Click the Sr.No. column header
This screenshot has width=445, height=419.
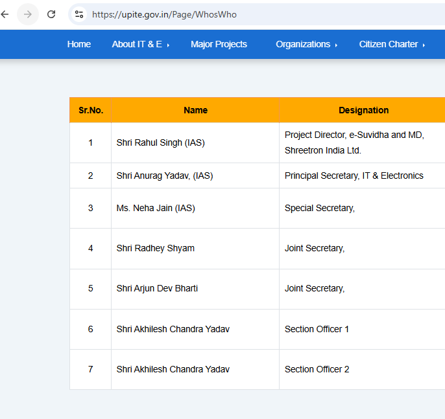coord(91,110)
